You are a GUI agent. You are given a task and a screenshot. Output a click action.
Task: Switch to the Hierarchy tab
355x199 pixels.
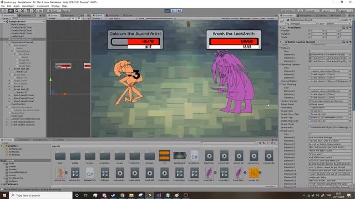click(9, 15)
